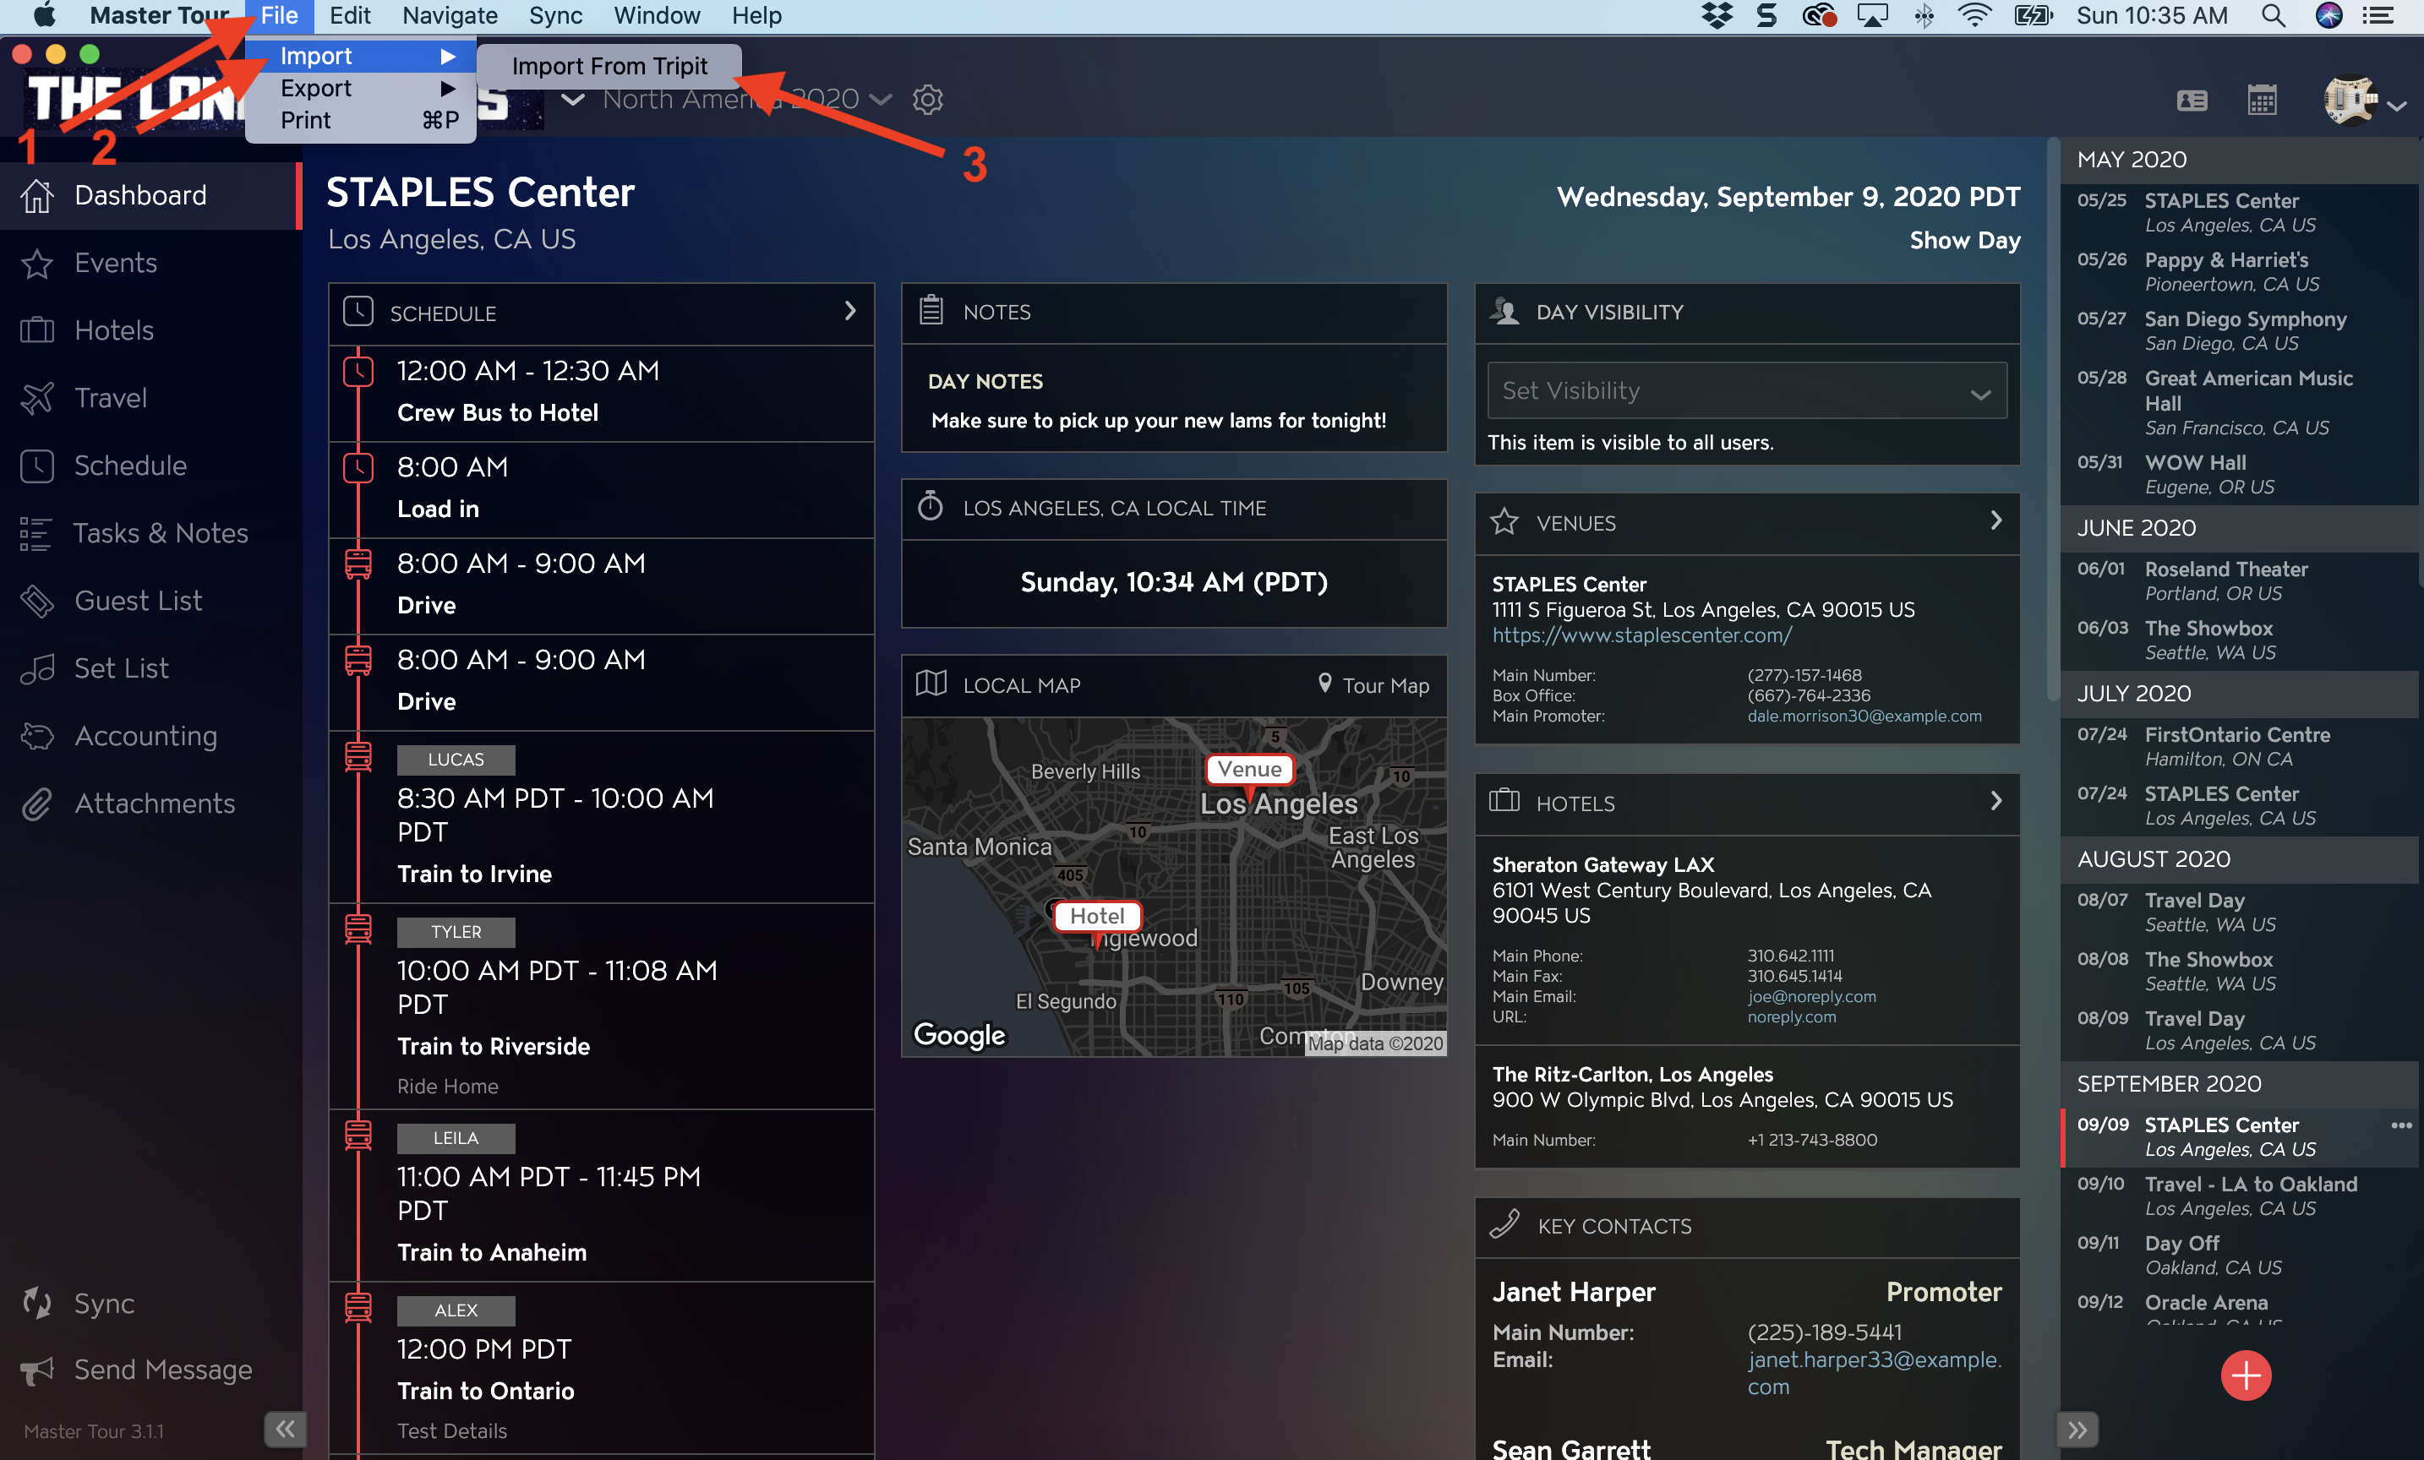Viewport: 2424px width, 1460px height.
Task: Open the Export submenu
Action: [x=360, y=89]
